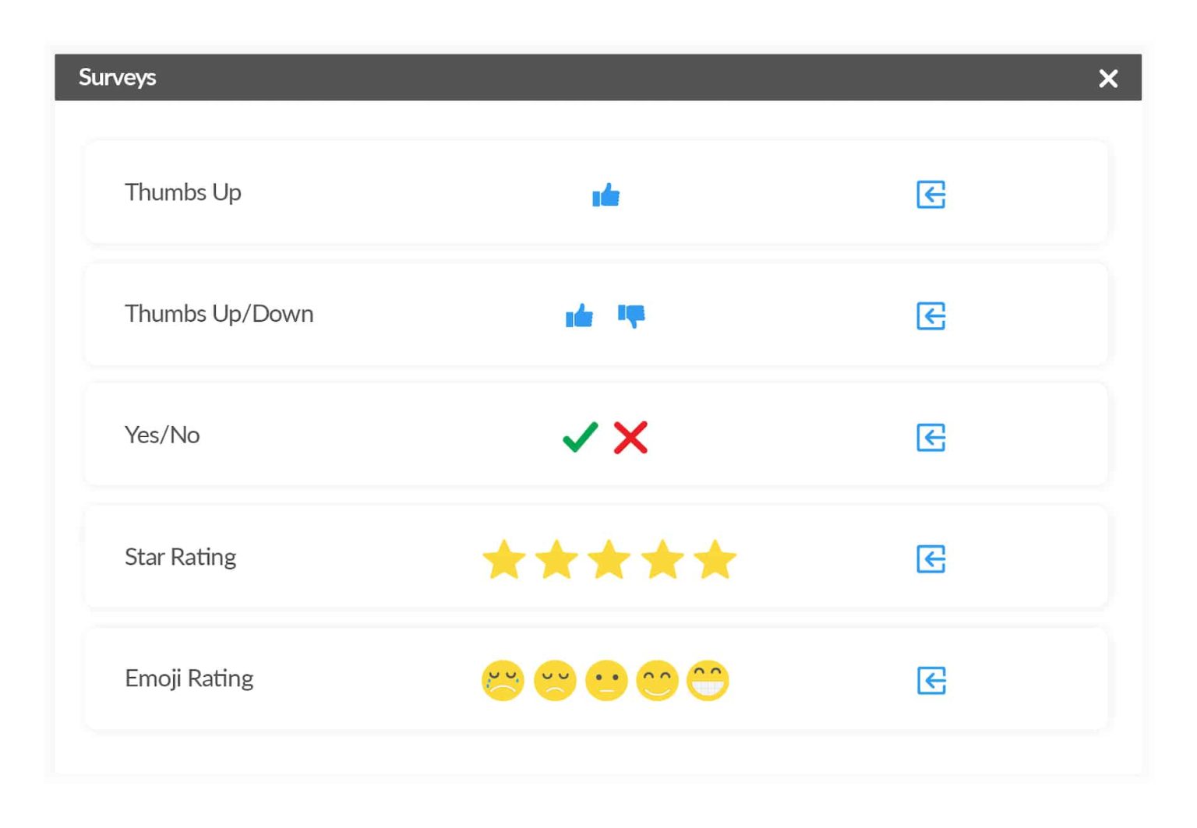Click the grinning face emoji
The width and height of the screenshot is (1197, 828).
tap(708, 681)
